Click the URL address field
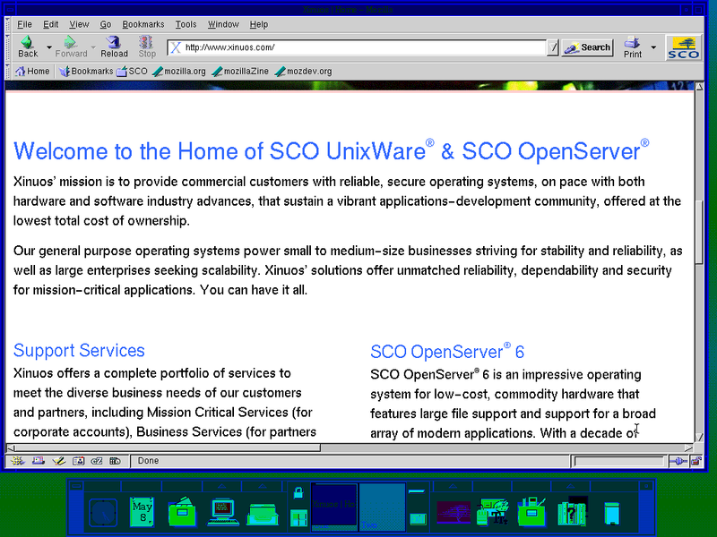The height and width of the screenshot is (537, 717). [x=357, y=47]
